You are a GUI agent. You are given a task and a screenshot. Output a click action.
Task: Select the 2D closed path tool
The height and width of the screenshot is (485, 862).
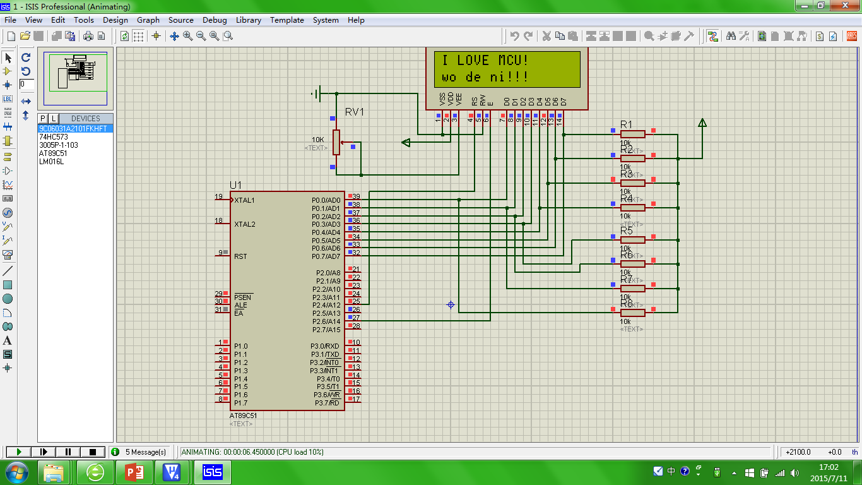pyautogui.click(x=8, y=326)
